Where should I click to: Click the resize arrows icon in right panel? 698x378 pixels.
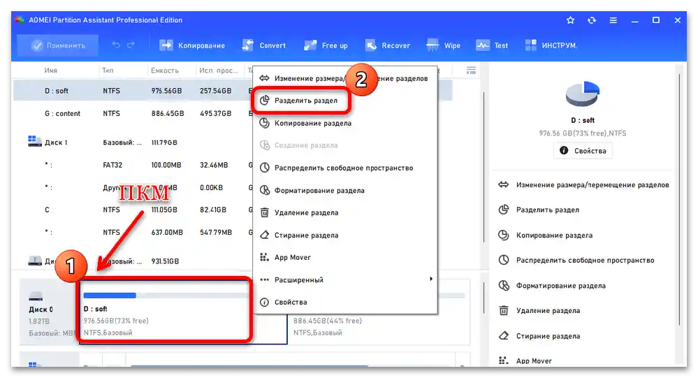504,184
